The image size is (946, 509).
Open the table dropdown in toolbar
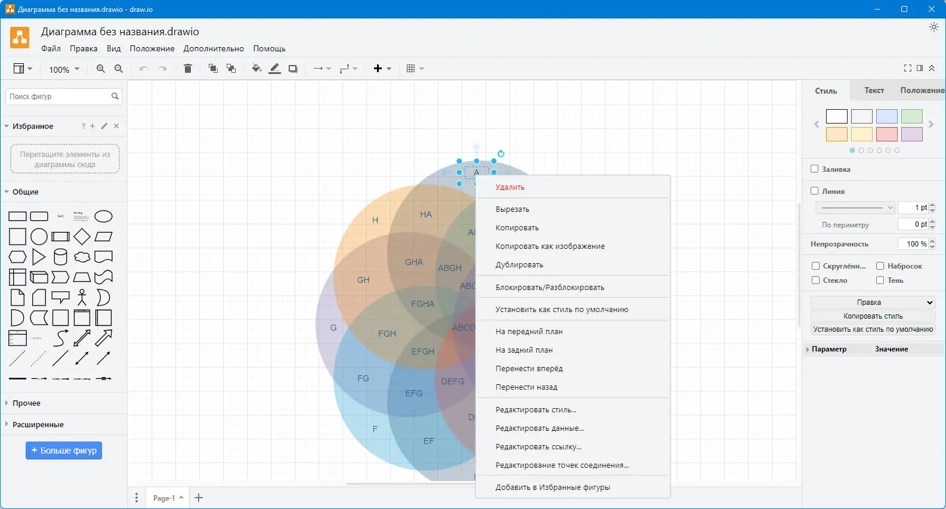click(415, 69)
